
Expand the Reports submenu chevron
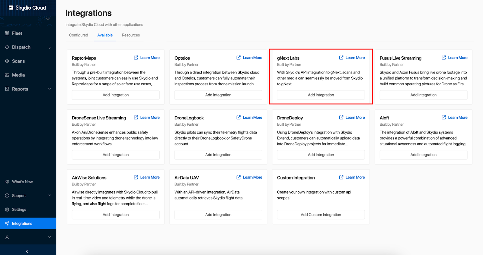point(50,89)
